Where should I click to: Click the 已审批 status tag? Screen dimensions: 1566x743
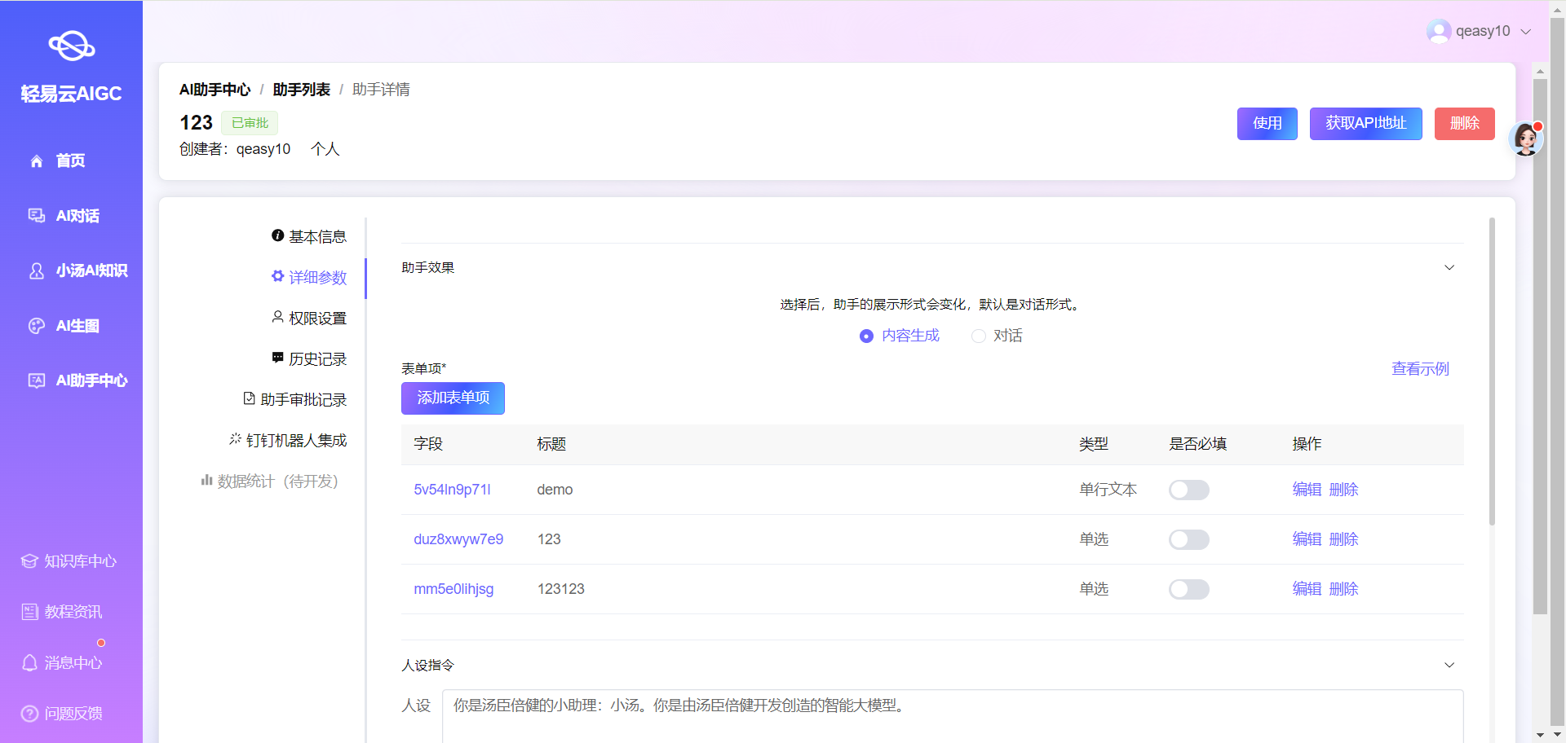coord(250,123)
